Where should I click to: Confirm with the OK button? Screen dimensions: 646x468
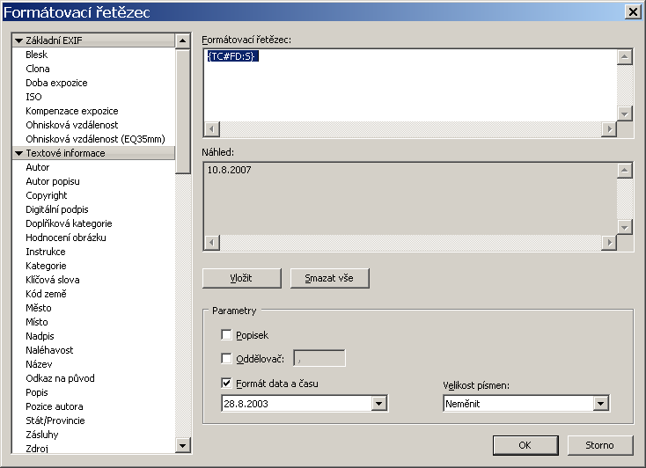(525, 444)
